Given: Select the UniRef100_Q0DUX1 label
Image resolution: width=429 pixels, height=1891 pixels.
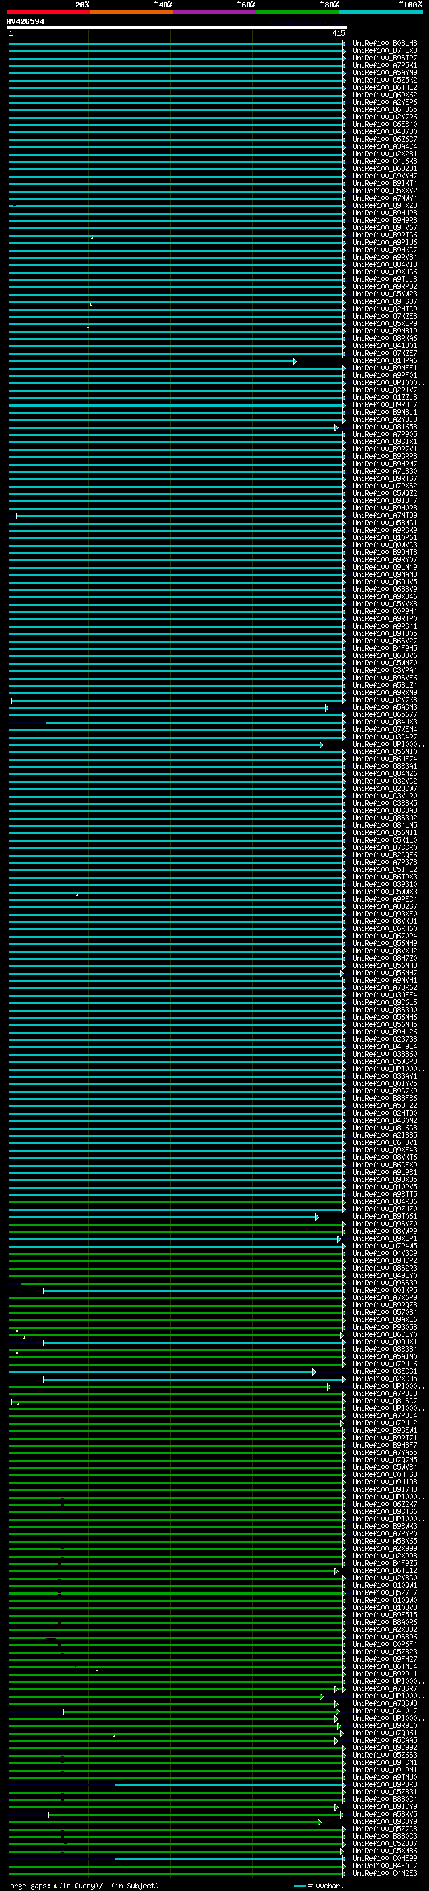Looking at the screenshot, I should [384, 1342].
